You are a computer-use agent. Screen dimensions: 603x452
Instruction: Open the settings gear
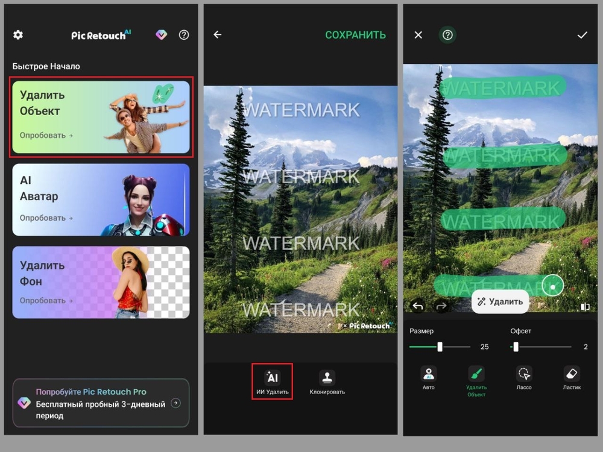[x=17, y=35]
